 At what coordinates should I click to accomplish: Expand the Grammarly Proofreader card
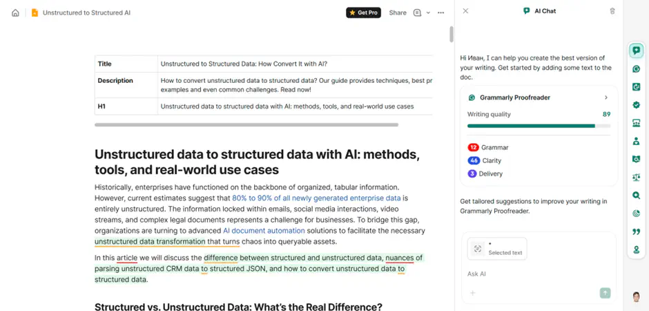(x=606, y=97)
